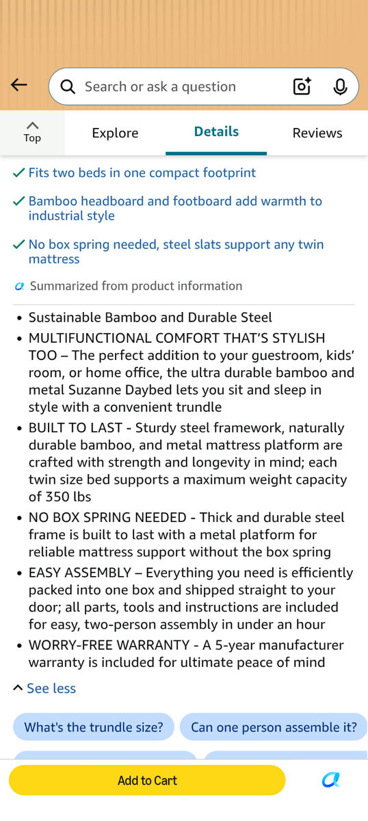Open the Reviews tab

point(317,133)
